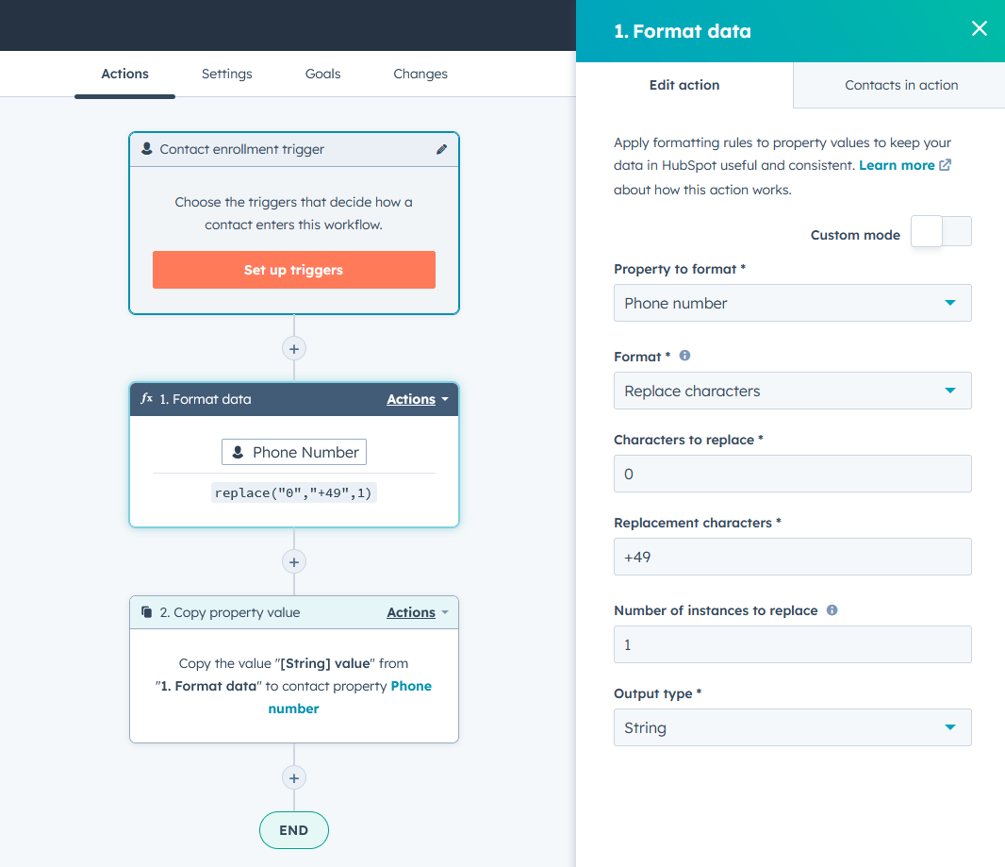
Task: Click the info icon beside Number of instances
Action: click(x=832, y=610)
